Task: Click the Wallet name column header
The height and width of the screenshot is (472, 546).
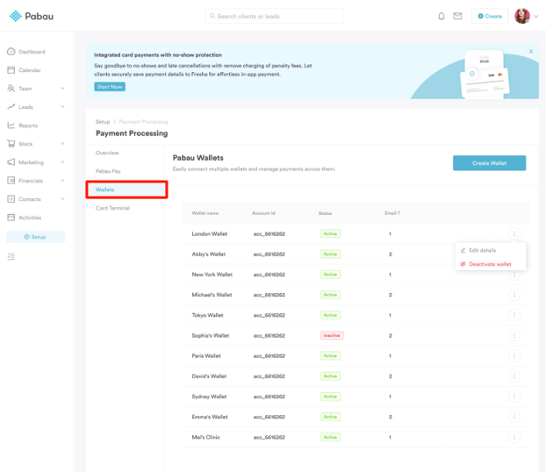Action: coord(205,213)
